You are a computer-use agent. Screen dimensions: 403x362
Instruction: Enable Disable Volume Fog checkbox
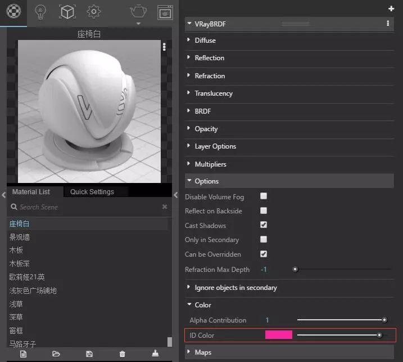point(264,196)
